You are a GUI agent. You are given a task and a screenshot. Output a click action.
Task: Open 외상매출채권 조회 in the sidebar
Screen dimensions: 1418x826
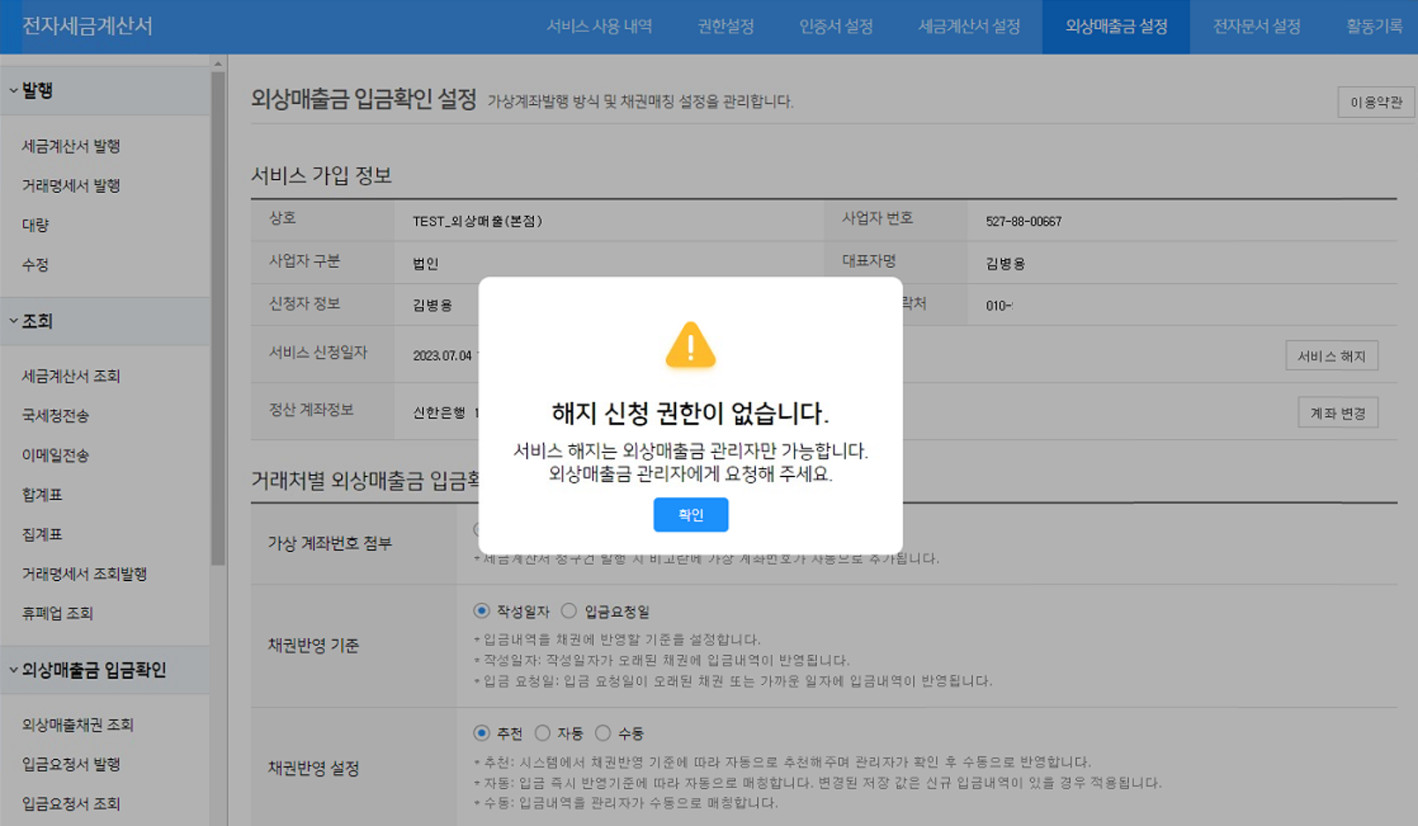pos(78,725)
